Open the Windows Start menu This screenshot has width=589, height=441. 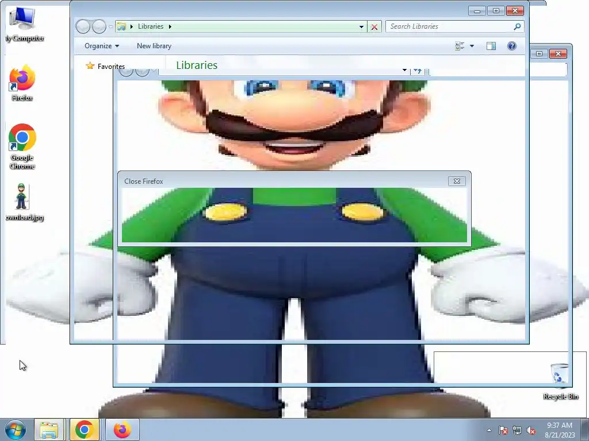click(16, 430)
